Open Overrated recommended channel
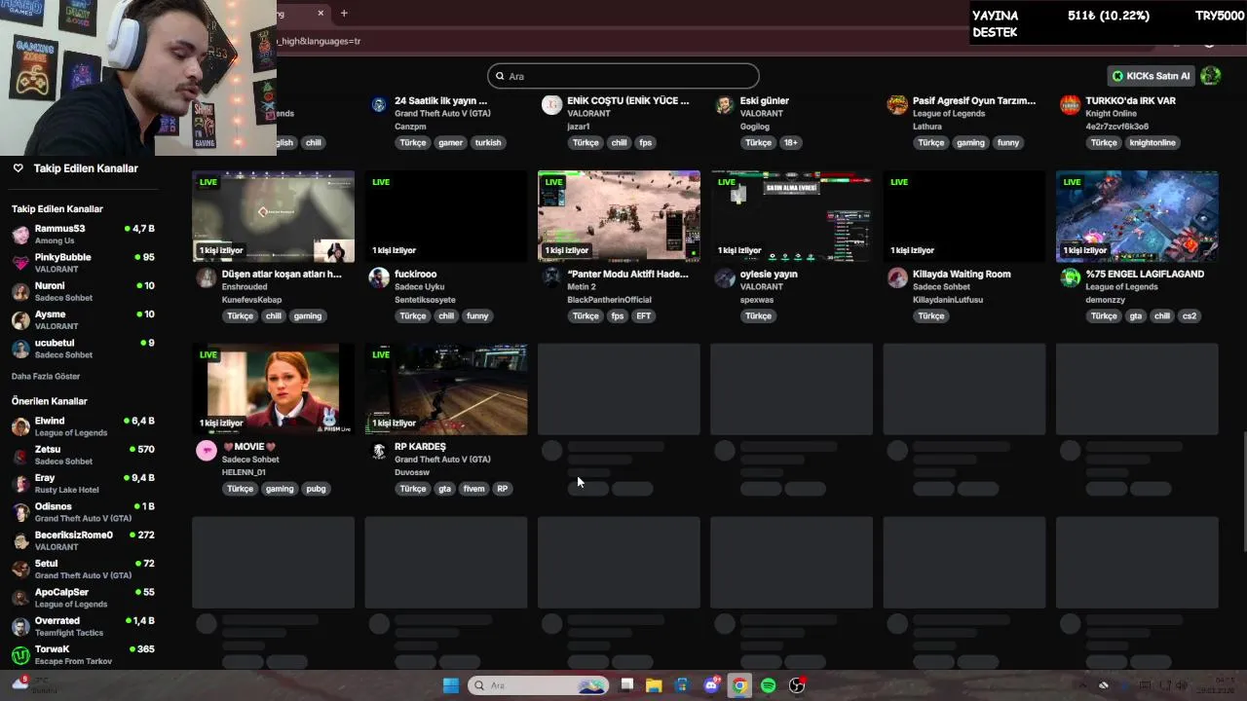This screenshot has width=1247, height=701. pos(83,626)
